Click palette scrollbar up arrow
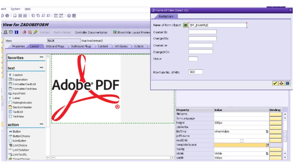Image resolution: width=293 pixels, height=163 pixels. pyautogui.click(x=48, y=56)
